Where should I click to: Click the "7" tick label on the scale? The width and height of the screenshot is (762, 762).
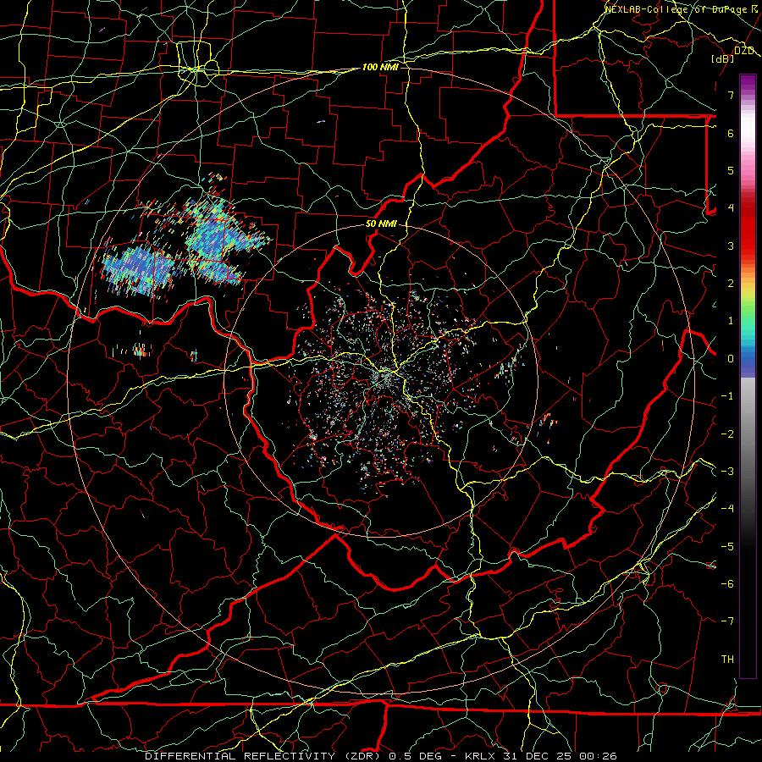[x=731, y=95]
